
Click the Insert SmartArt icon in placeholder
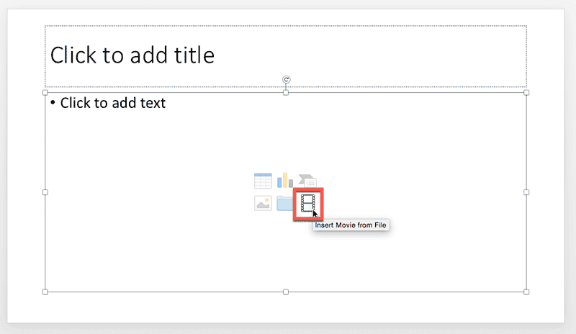307,181
